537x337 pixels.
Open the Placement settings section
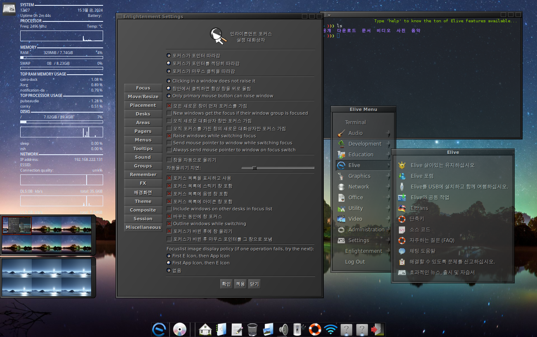[143, 105]
